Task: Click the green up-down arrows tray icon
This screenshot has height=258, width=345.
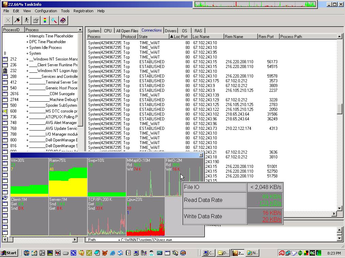Action: tap(300, 253)
